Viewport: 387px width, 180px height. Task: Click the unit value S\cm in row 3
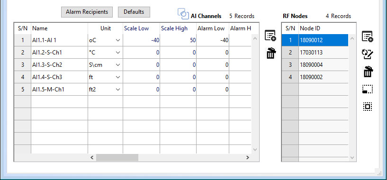tap(96, 65)
